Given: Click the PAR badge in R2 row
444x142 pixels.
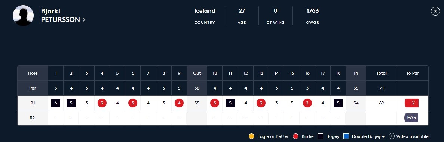Looking at the screenshot, I should pos(411,117).
